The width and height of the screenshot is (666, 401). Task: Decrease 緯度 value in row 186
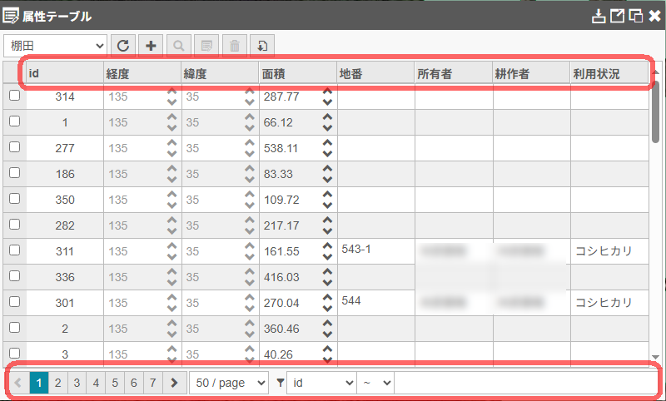tap(249, 180)
